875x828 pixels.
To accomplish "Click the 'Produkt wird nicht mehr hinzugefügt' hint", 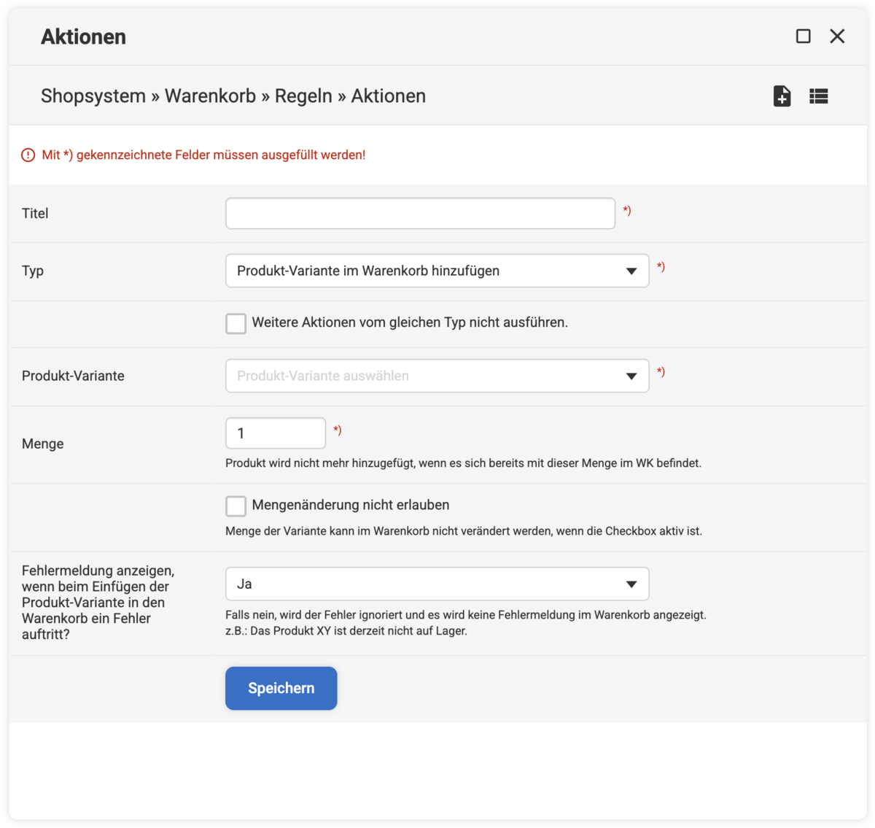I will tap(463, 463).
